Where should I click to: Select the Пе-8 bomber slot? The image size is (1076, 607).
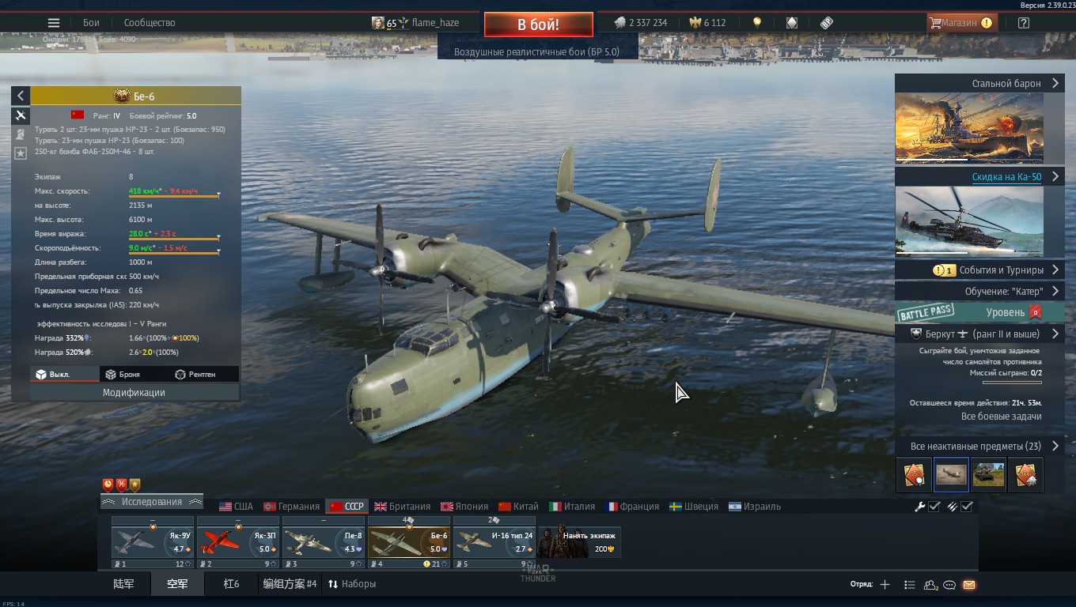click(324, 541)
